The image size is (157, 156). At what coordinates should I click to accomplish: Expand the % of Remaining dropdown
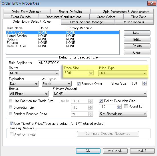tap(123, 114)
